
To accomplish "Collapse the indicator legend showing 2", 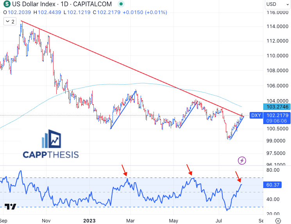I will coord(10,21).
